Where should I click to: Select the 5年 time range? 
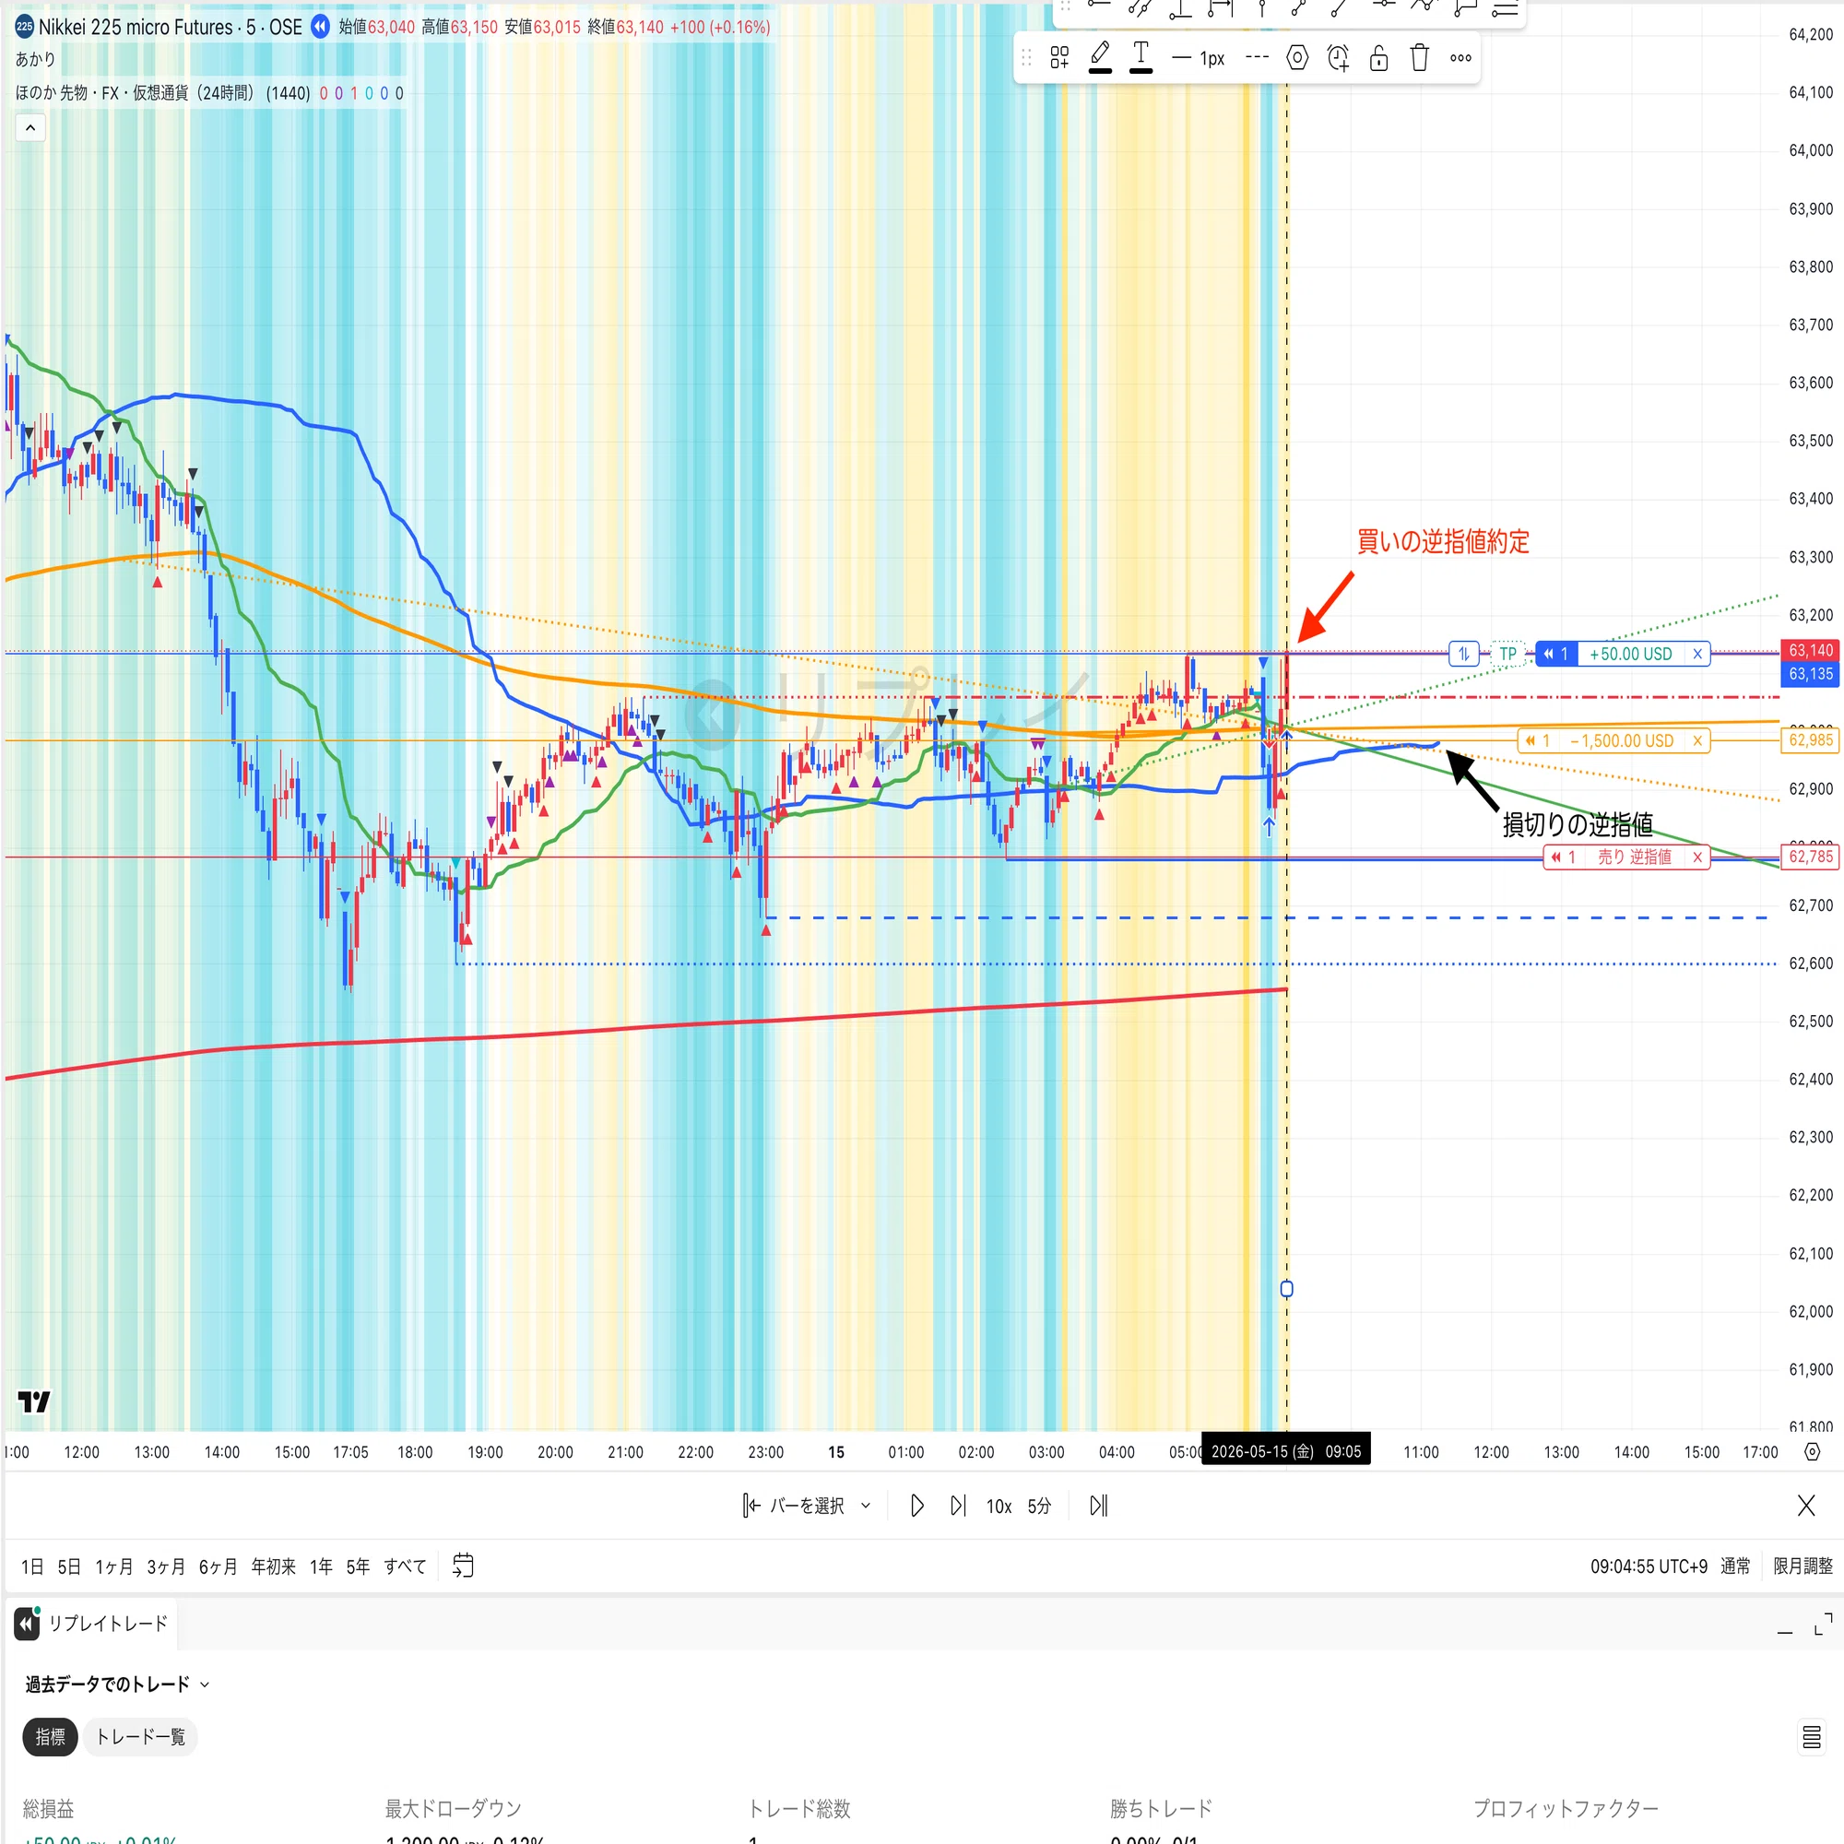pos(358,1566)
